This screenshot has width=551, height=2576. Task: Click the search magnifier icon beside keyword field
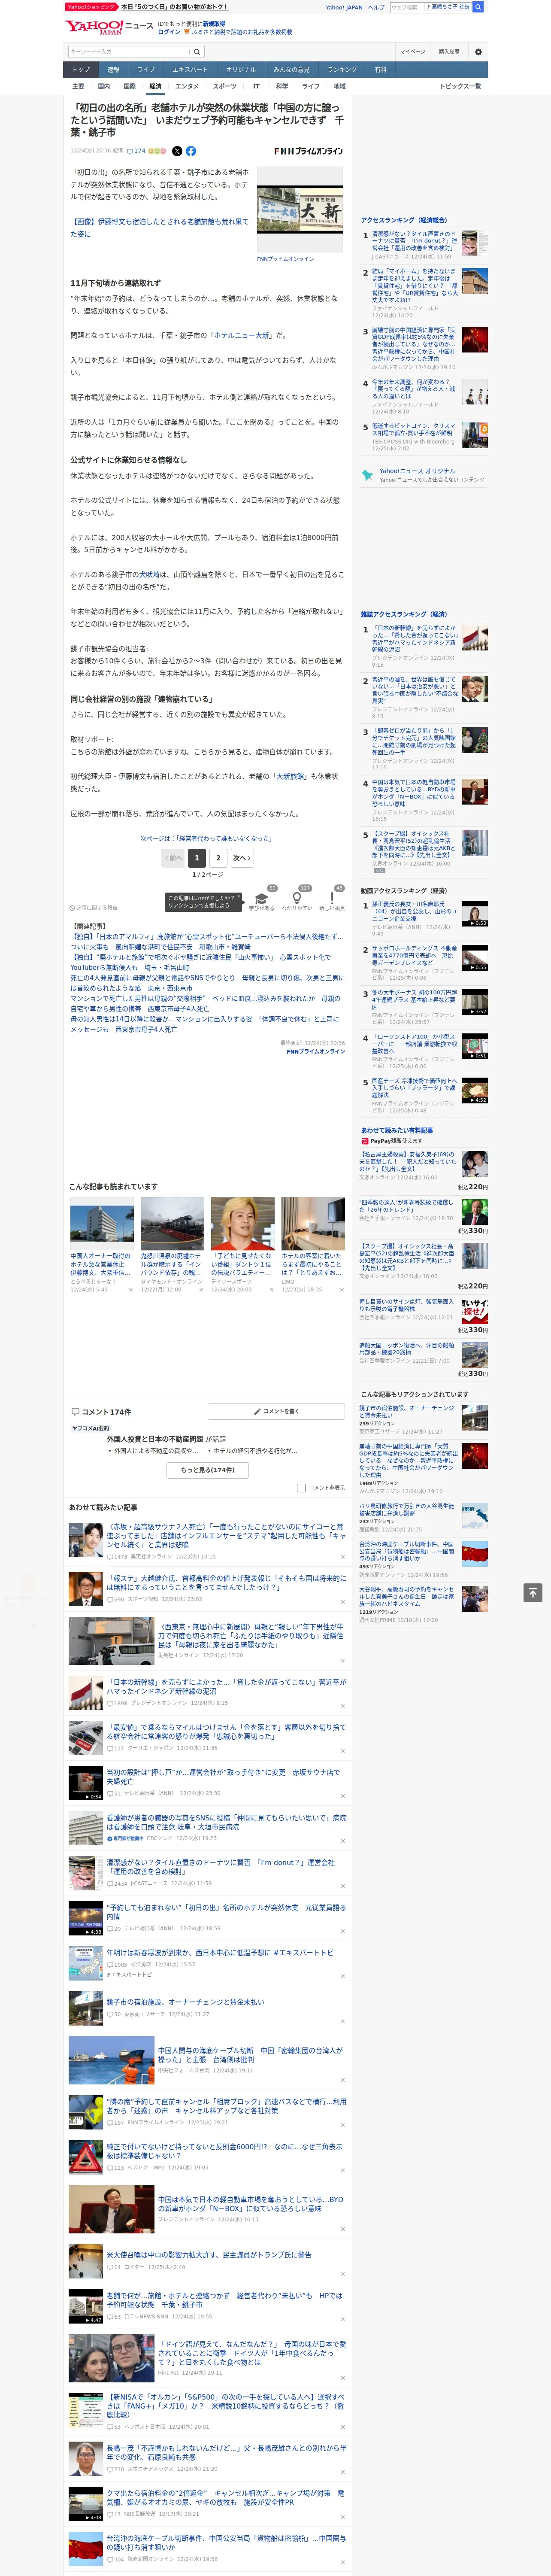(x=197, y=52)
